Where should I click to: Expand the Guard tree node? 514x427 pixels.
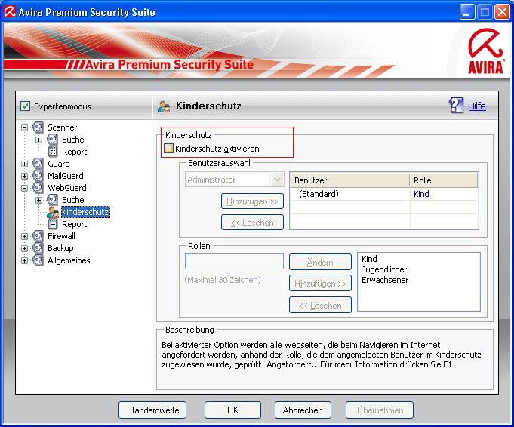(24, 164)
